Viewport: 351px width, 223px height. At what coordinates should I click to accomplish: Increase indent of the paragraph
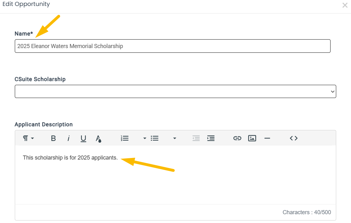click(x=211, y=138)
